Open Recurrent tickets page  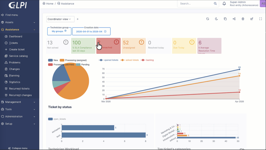click(x=19, y=89)
